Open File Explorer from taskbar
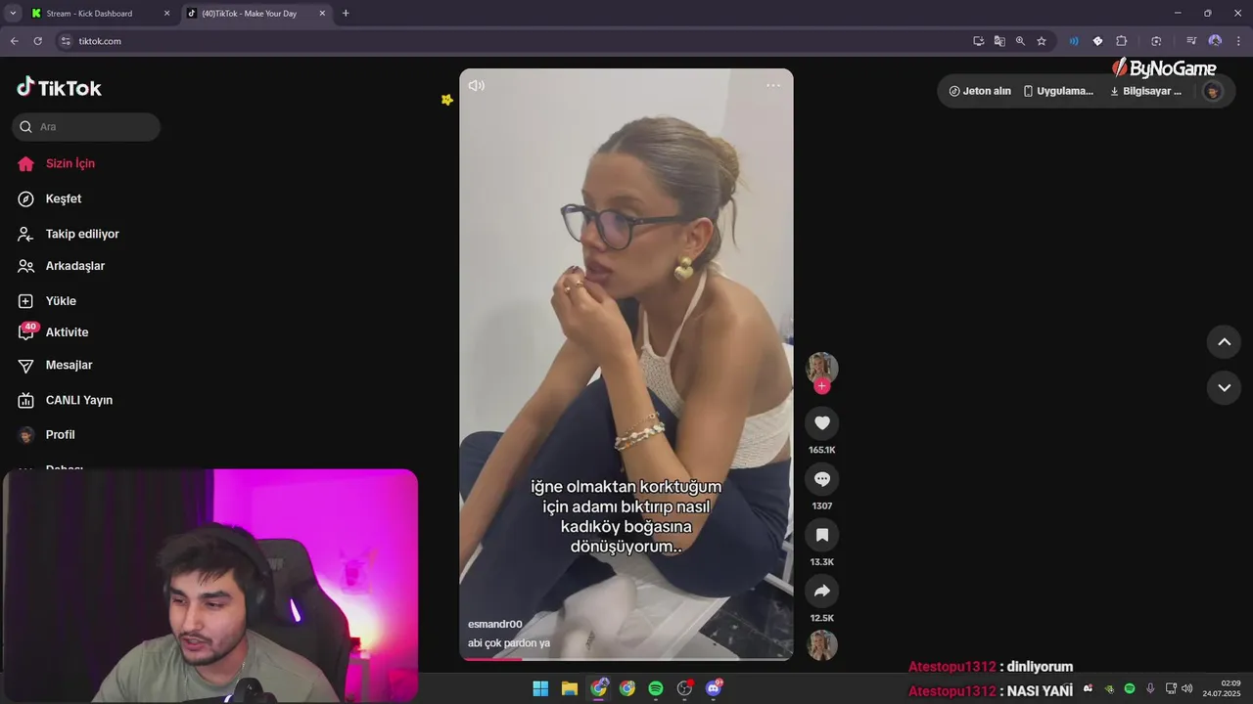The width and height of the screenshot is (1253, 704). (x=569, y=688)
